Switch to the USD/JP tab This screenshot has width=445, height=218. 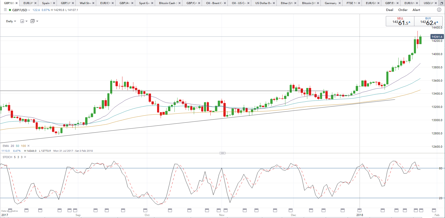point(428,3)
